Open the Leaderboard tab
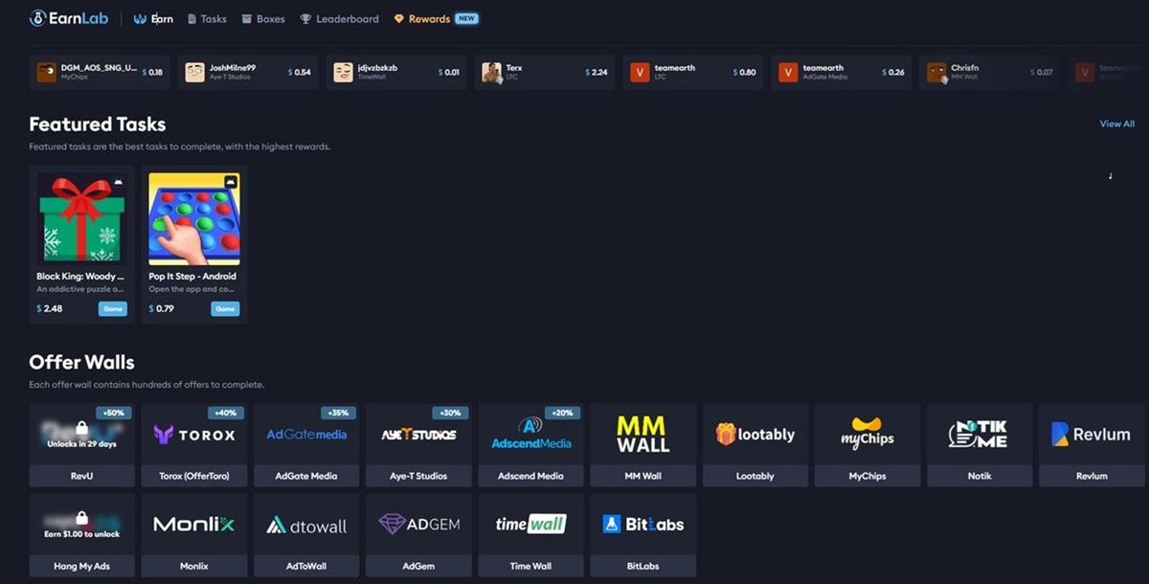 [339, 19]
